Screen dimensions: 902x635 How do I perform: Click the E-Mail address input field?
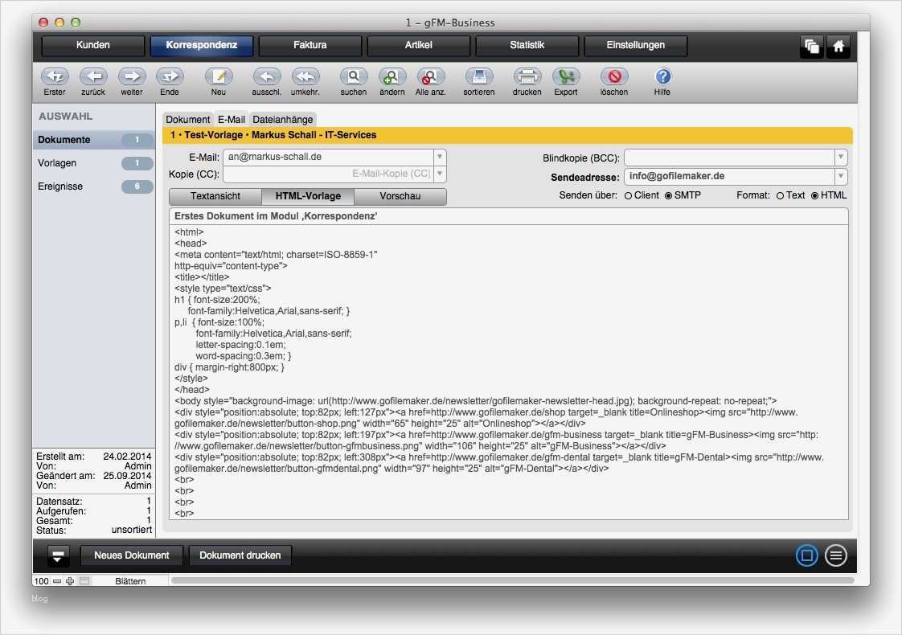click(x=329, y=157)
